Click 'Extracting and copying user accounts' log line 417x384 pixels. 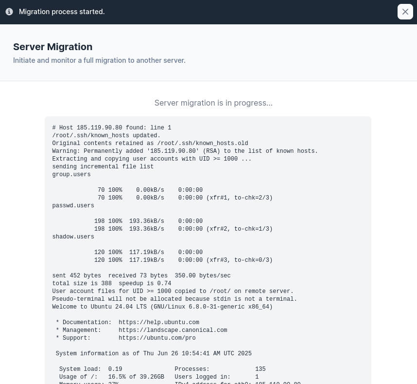tap(152, 159)
